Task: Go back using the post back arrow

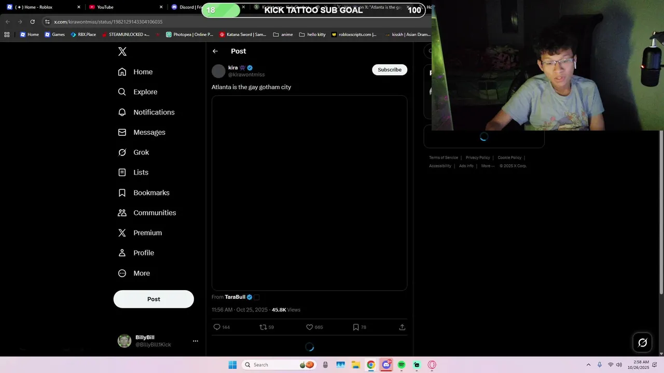Action: pyautogui.click(x=215, y=51)
